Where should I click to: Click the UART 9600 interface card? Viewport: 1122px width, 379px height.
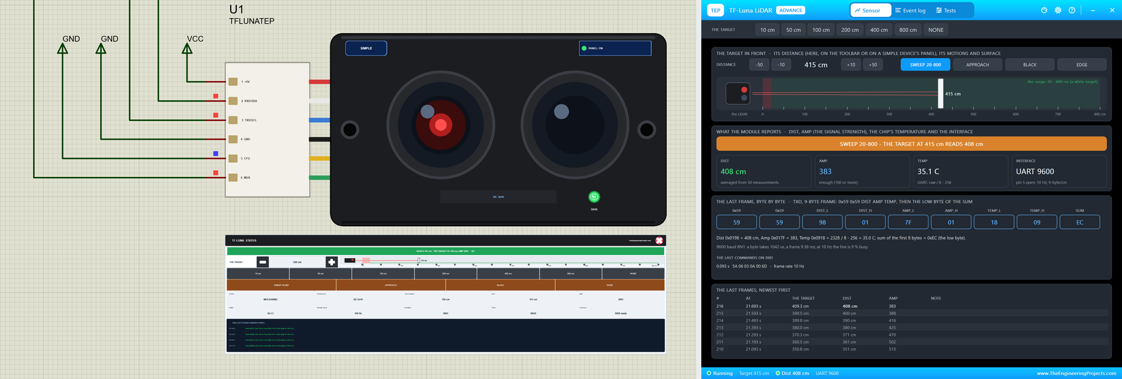pos(1059,171)
